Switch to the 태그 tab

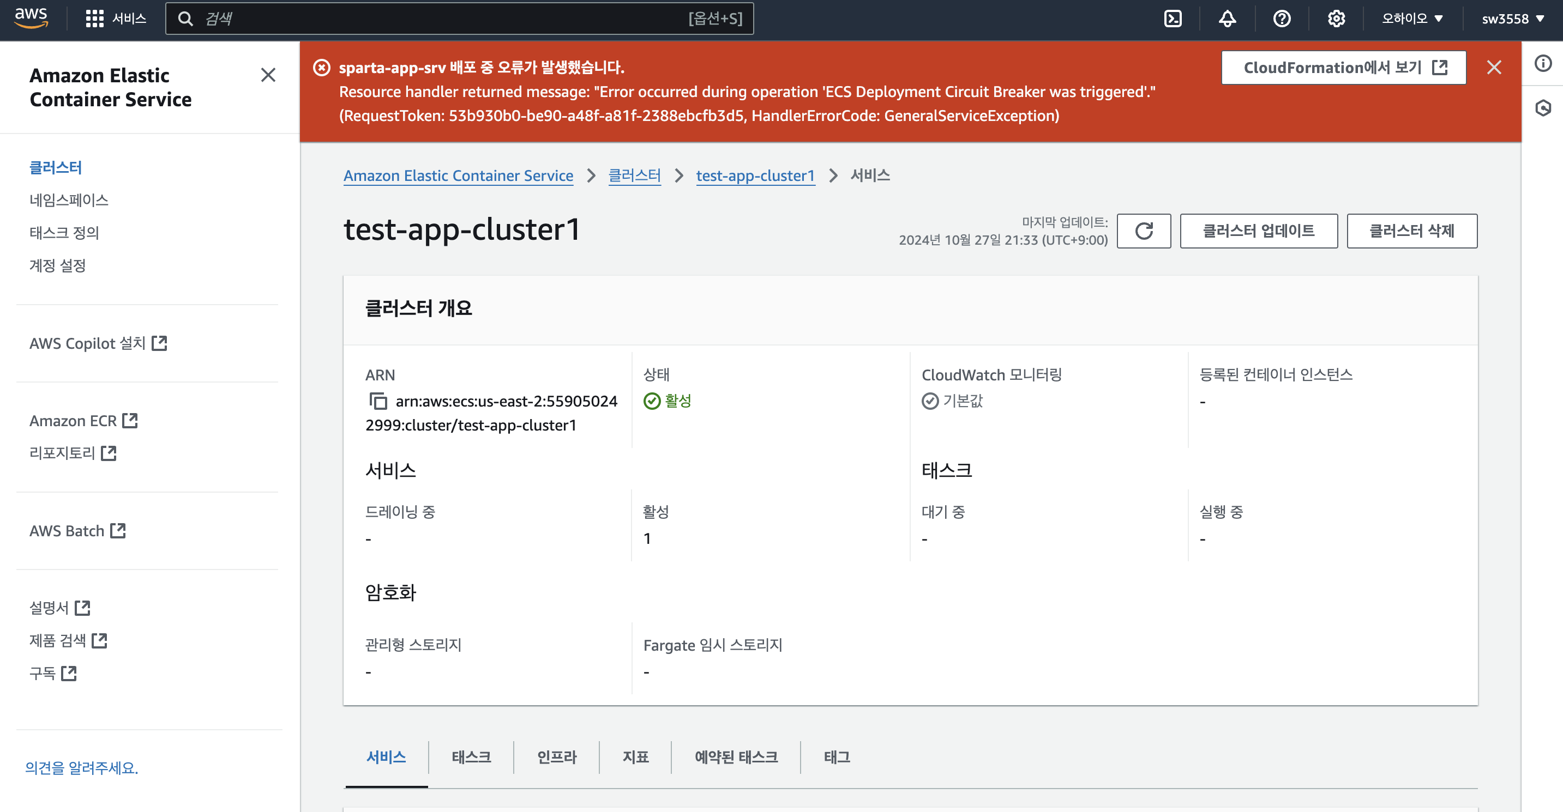tap(837, 757)
